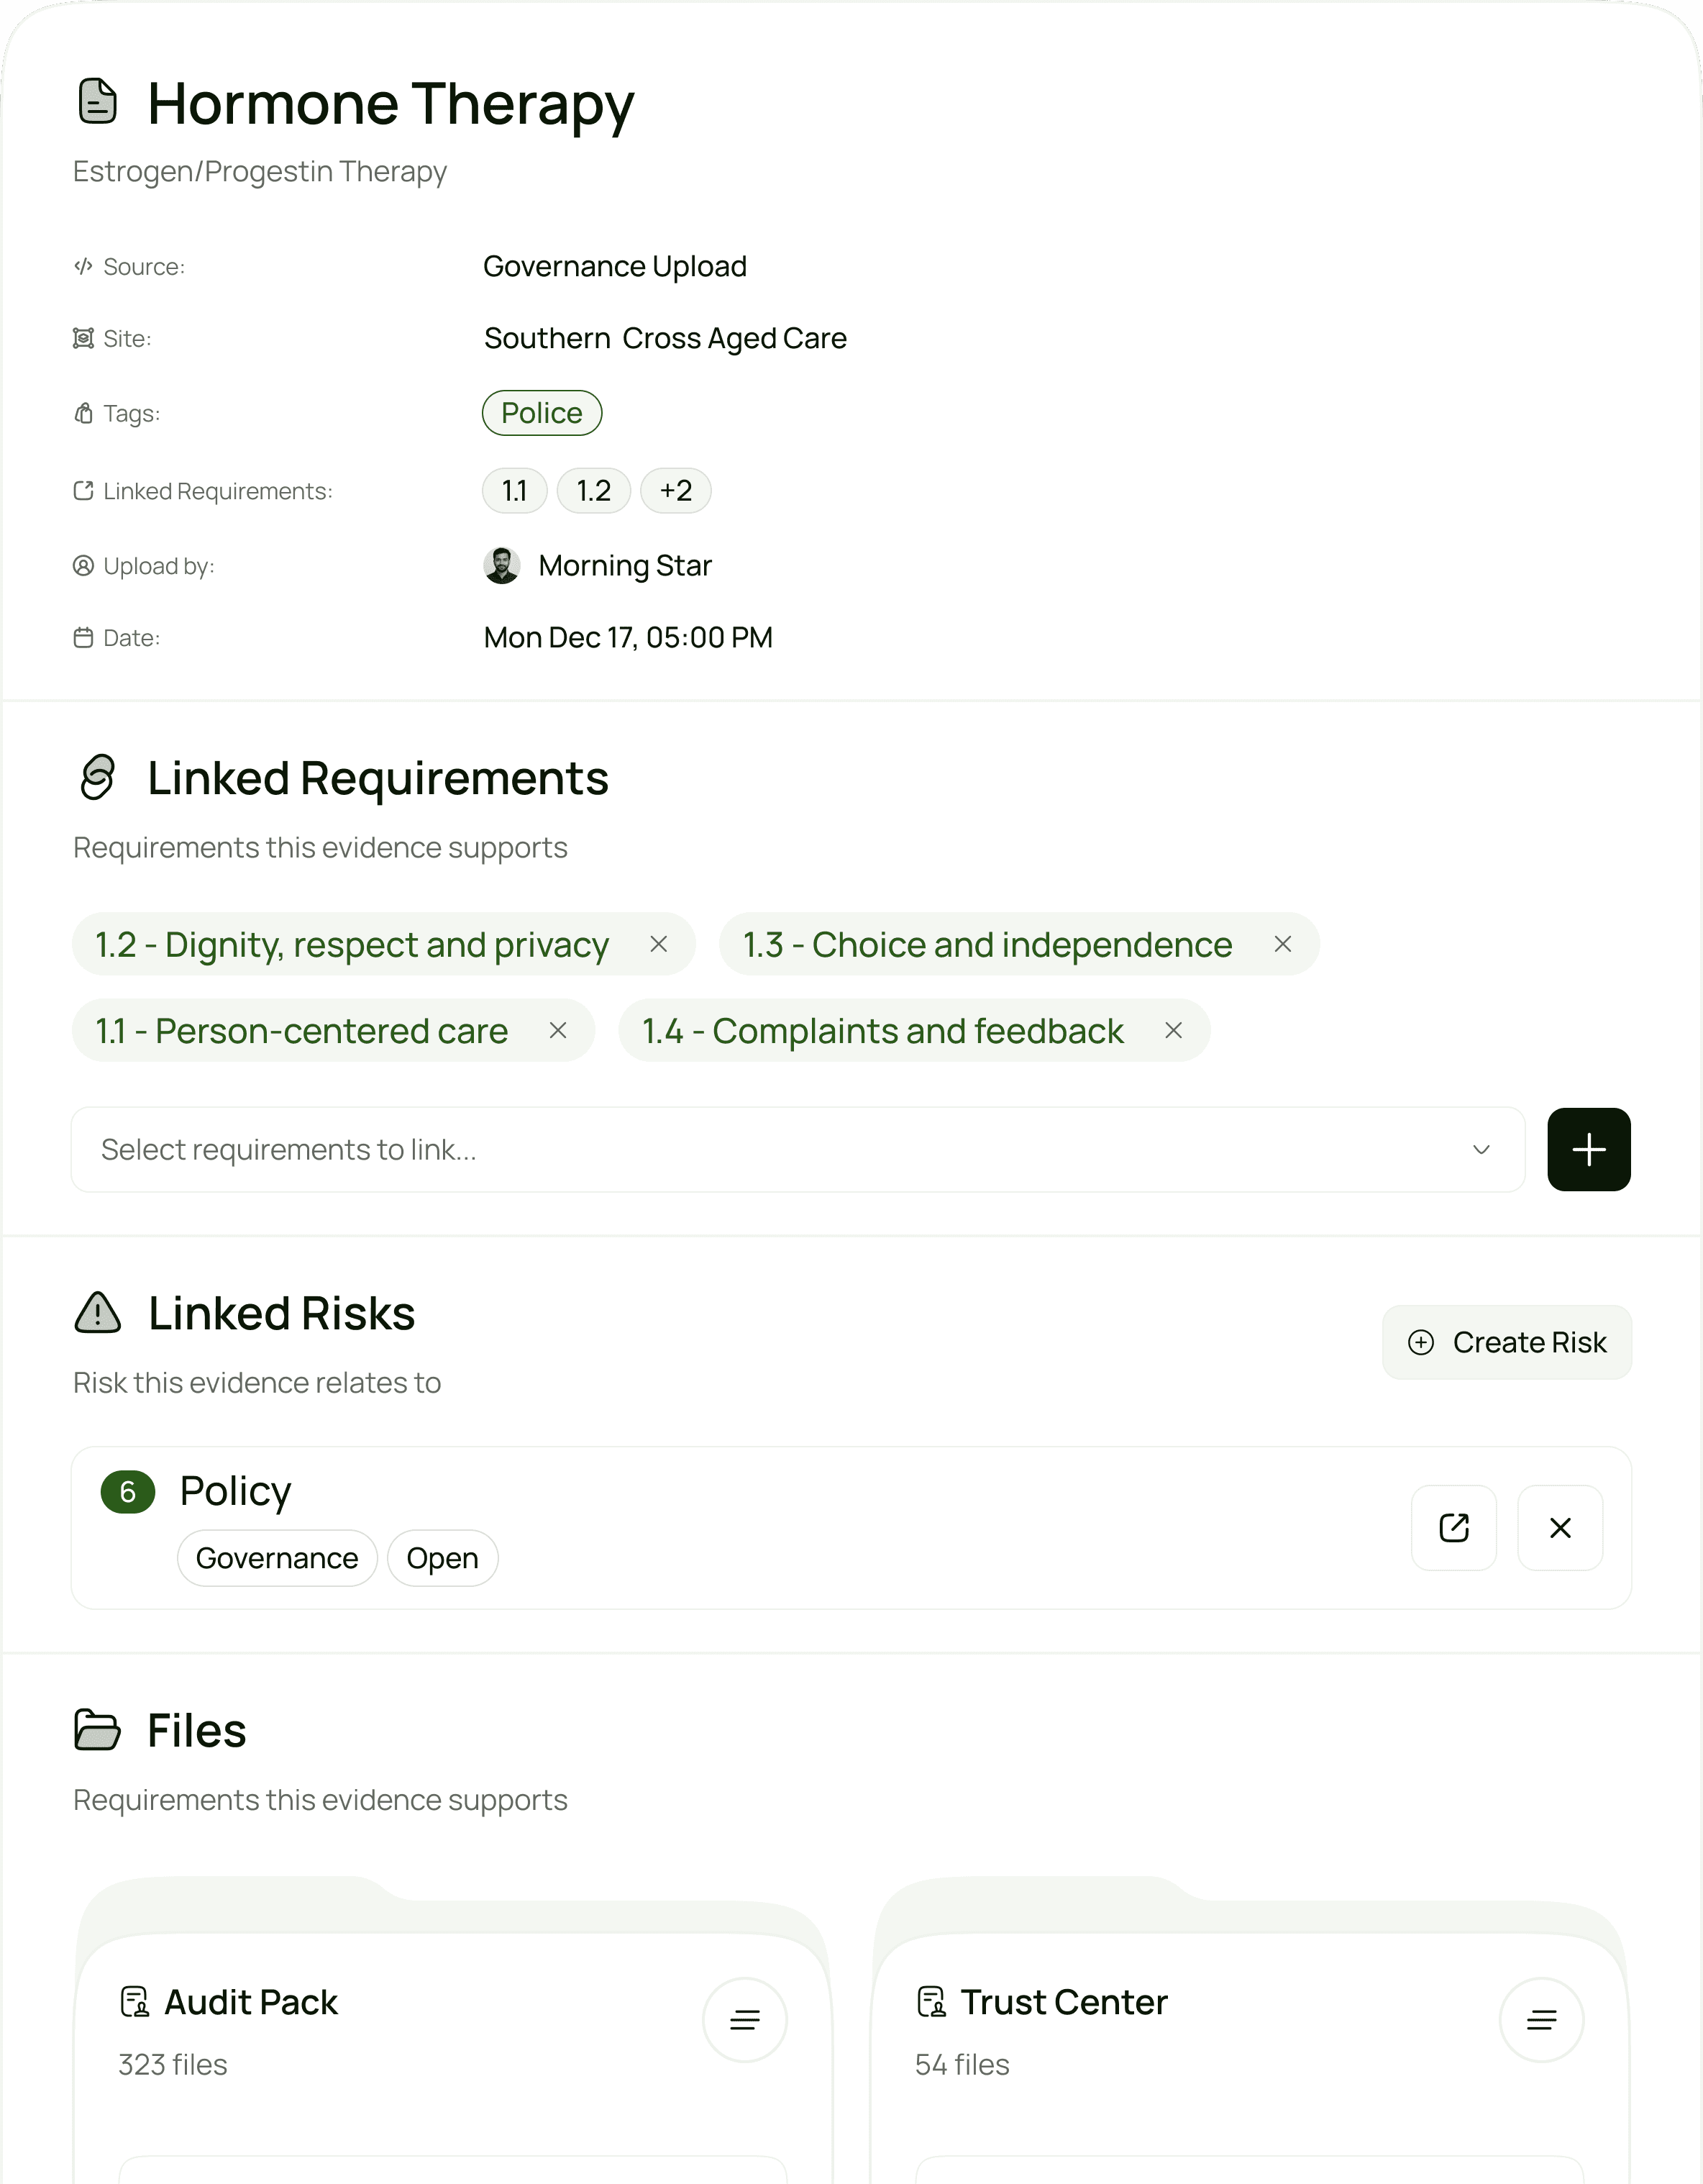Open the Policy risk via the external link icon
This screenshot has height=2184, width=1703.
click(x=1454, y=1527)
